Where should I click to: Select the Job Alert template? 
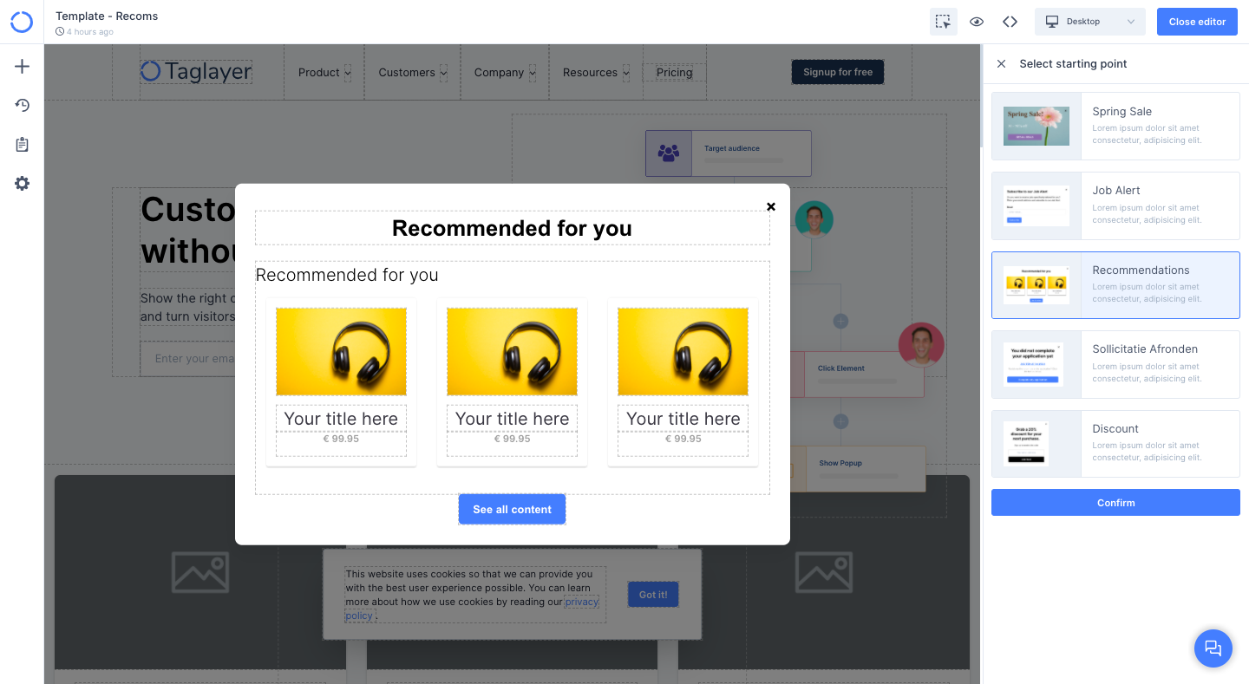tap(1115, 205)
